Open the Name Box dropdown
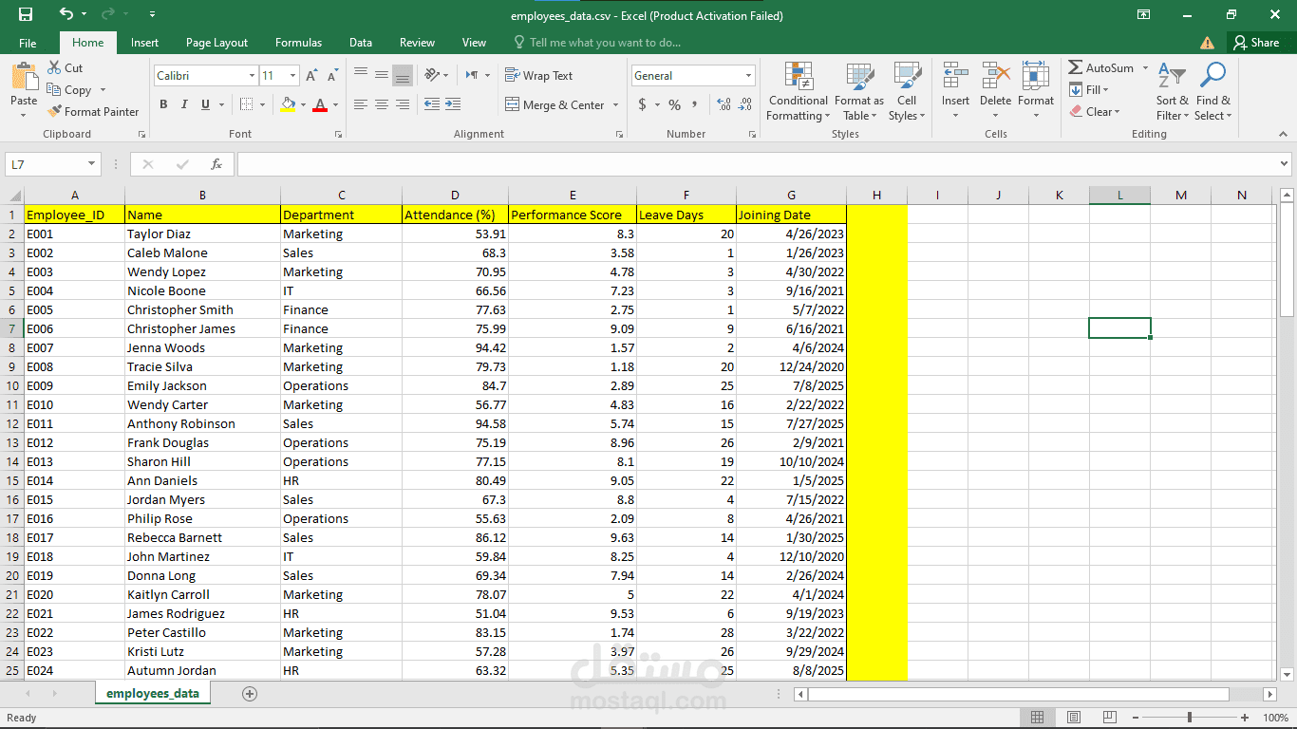 point(92,164)
